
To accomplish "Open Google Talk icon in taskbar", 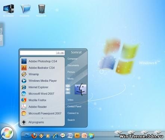I will point(63,136).
